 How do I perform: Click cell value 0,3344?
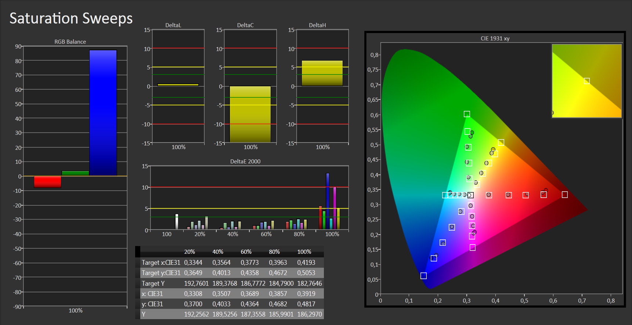[x=193, y=263]
